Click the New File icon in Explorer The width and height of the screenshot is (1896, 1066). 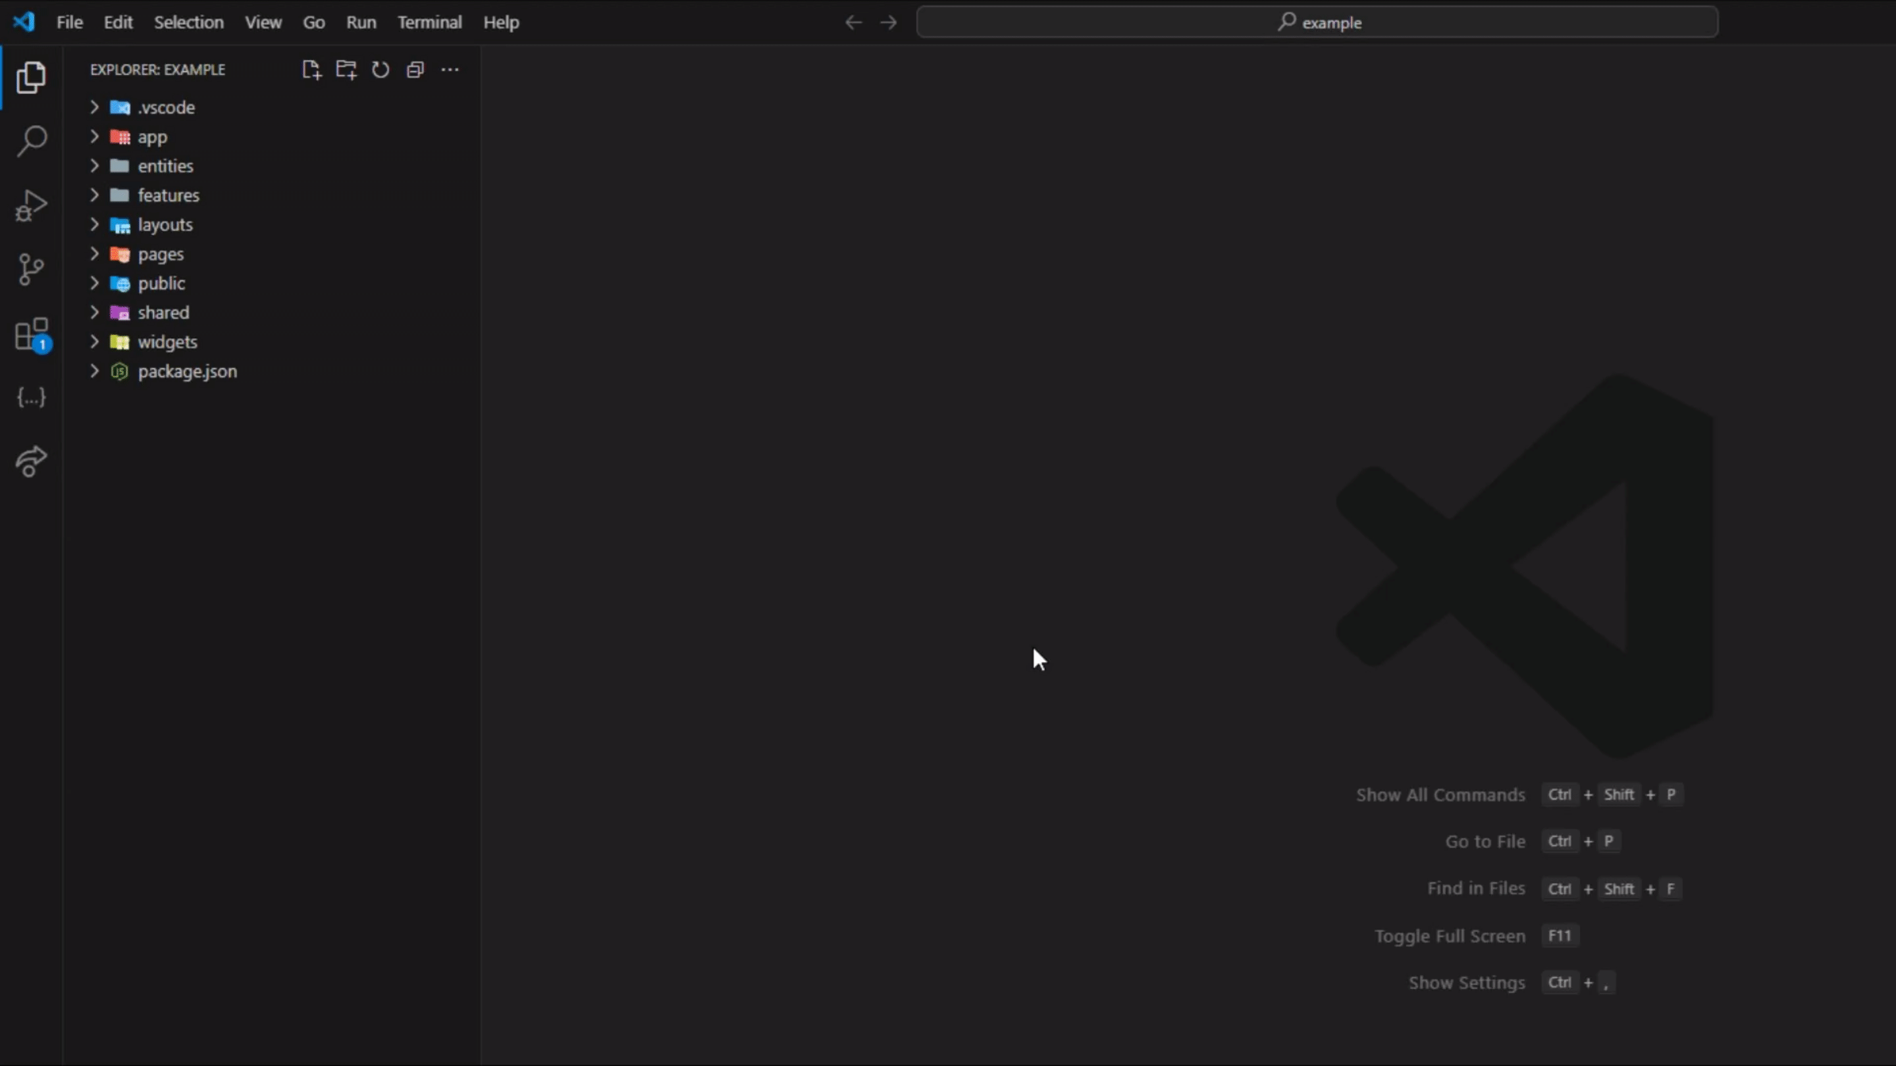[x=311, y=70]
